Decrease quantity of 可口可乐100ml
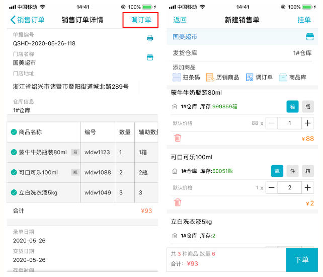The image size is (323, 277). coord(272,187)
